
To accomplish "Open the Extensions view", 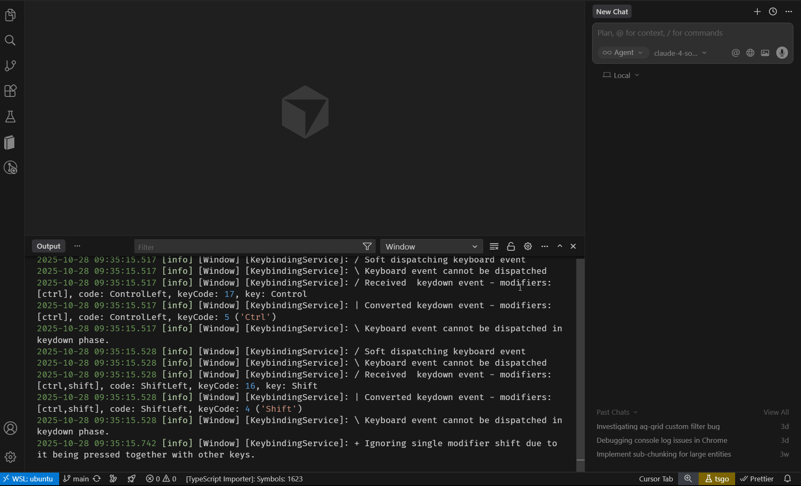I will (10, 91).
